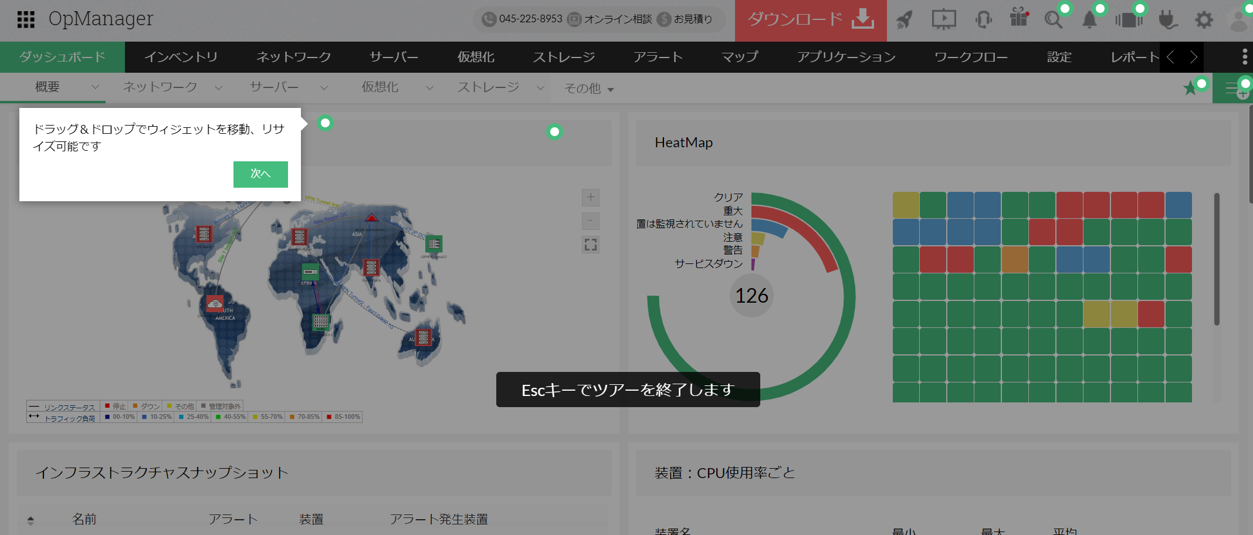Toggle fullscreen view of the map

pos(591,245)
